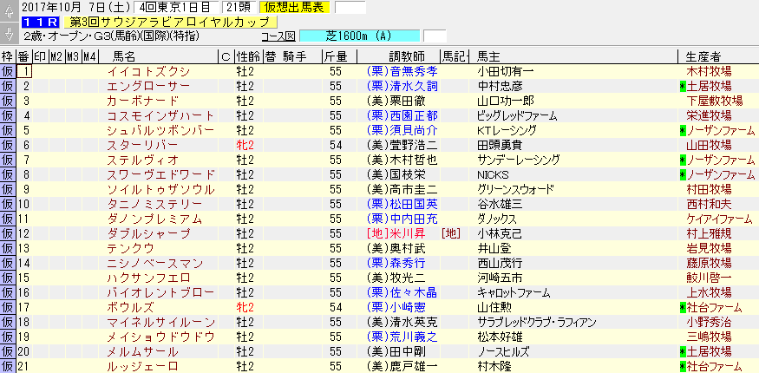The width and height of the screenshot is (759, 373).
Task: Click breeder 木村牧場
Action: 710,72
